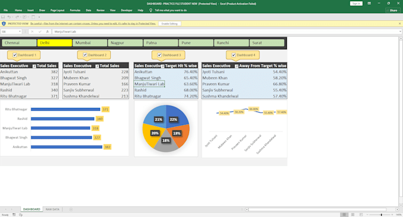The width and height of the screenshot is (403, 217).
Task: Click the zoom in plus icon
Action: click(x=392, y=215)
